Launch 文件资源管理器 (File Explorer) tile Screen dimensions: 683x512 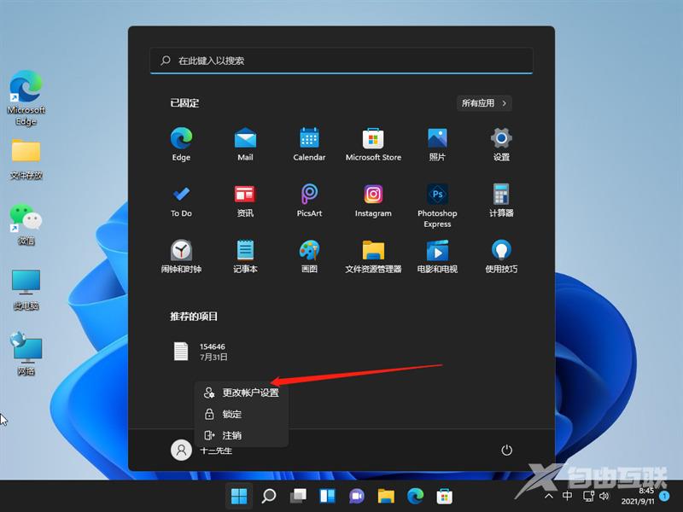pyautogui.click(x=373, y=254)
